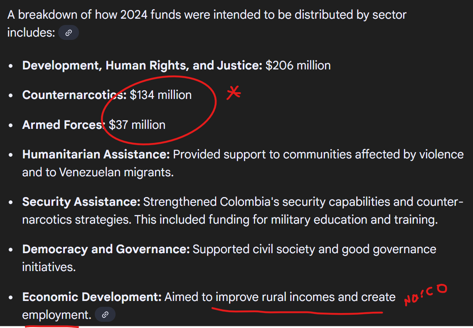Click the red handwritten "narco" note
473x328 pixels.
[425, 295]
